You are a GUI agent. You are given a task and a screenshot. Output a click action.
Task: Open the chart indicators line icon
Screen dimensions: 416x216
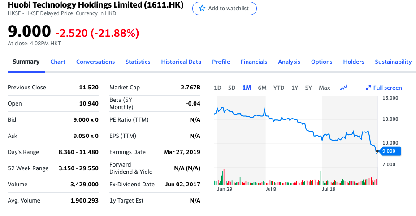(x=343, y=88)
